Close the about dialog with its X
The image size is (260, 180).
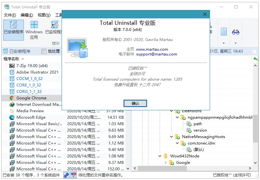pyautogui.click(x=205, y=15)
